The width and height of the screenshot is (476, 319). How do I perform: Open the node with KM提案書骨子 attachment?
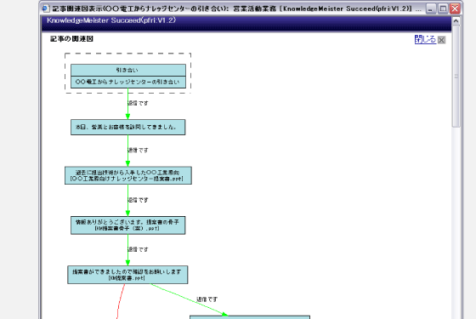pyautogui.click(x=127, y=225)
